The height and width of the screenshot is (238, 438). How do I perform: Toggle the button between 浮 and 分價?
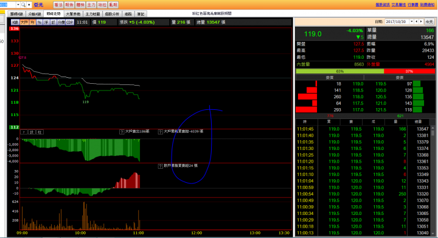tap(53, 22)
